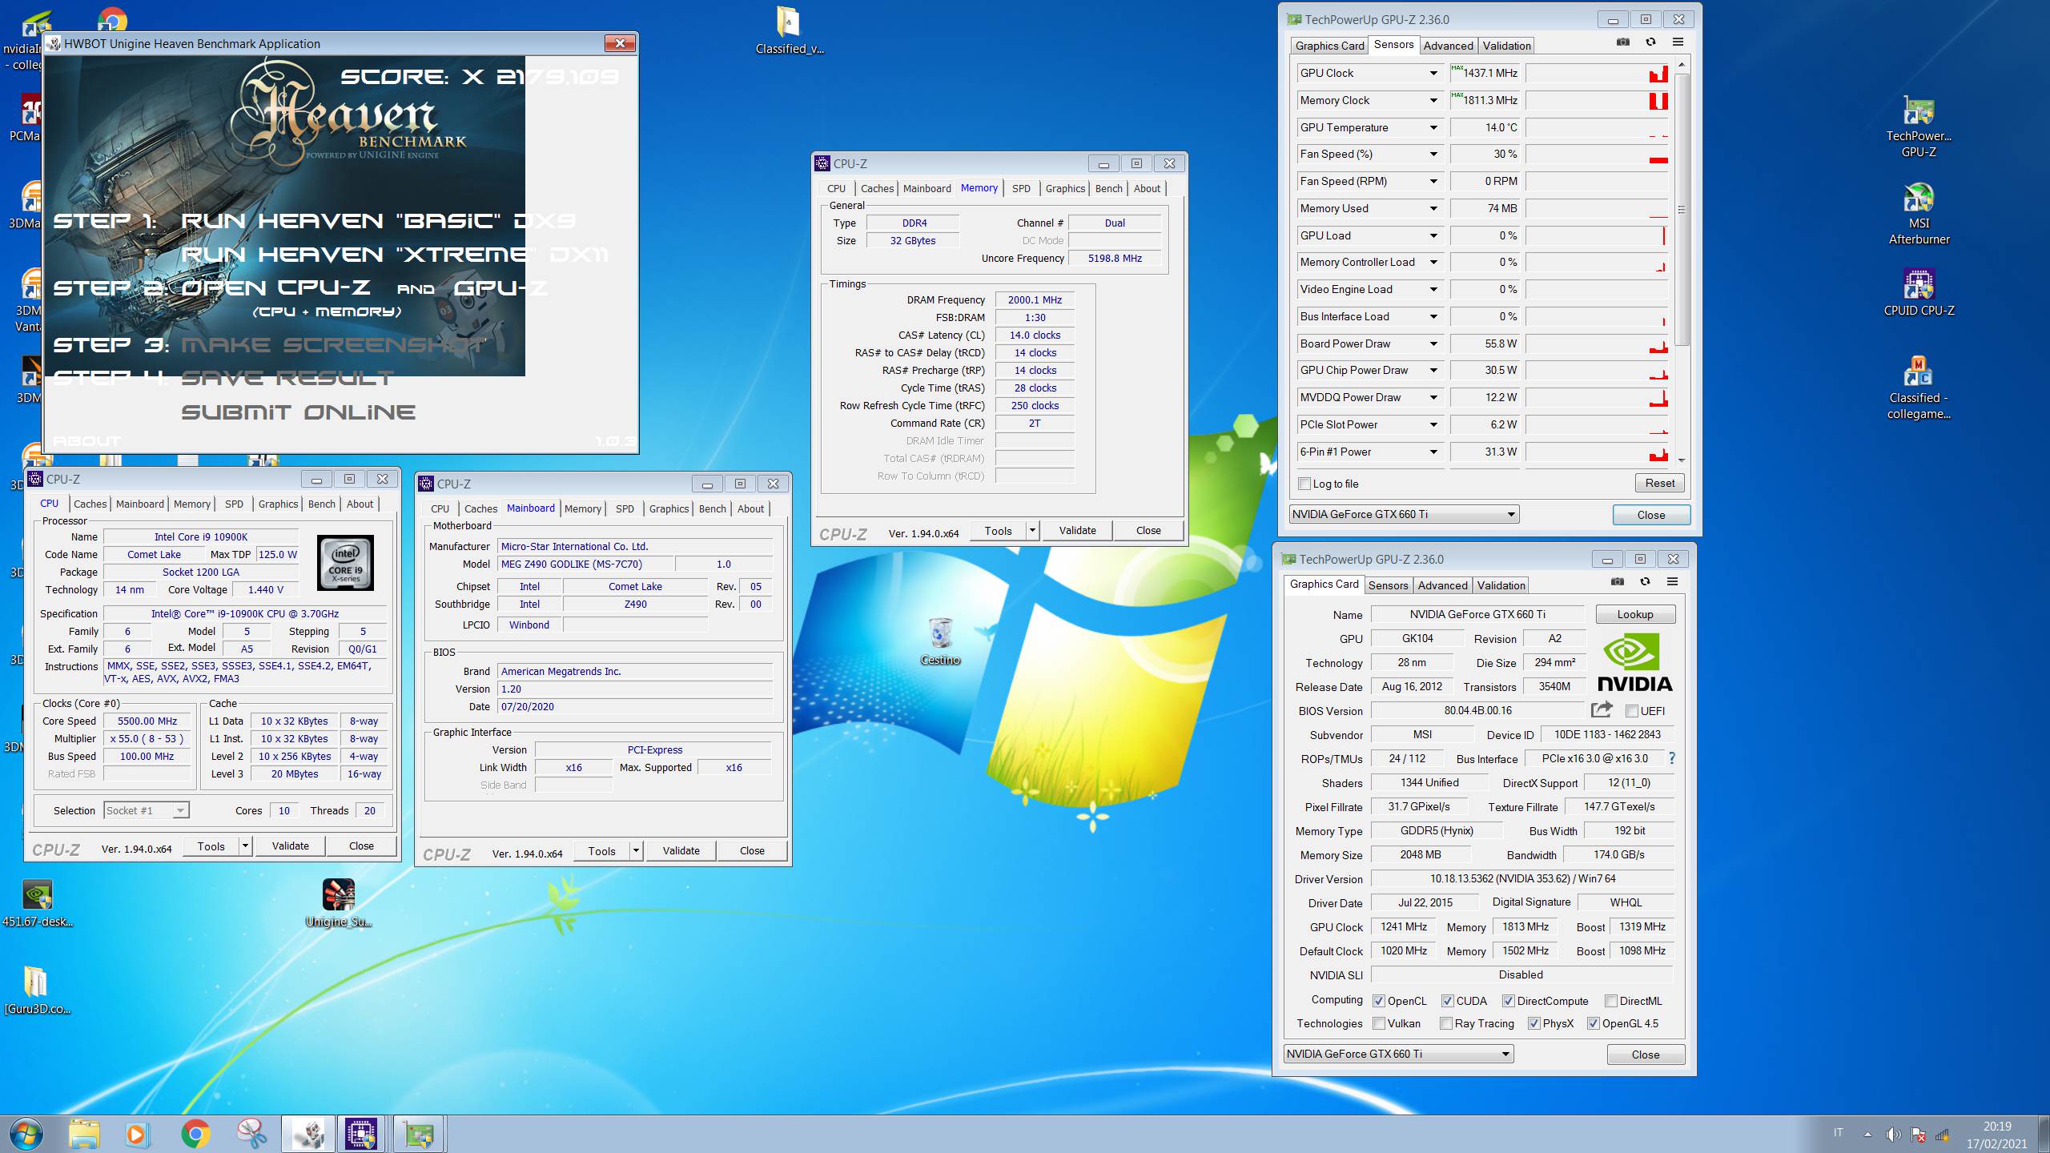Click BIOS export share icon in GPU-Z
The image size is (2050, 1153).
tap(1602, 709)
